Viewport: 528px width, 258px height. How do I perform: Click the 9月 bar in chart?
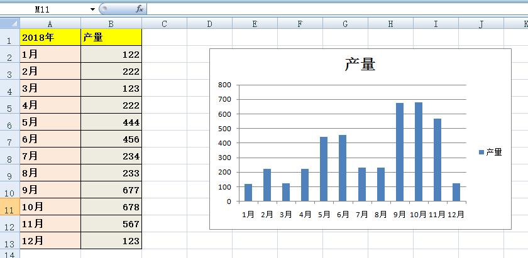pyautogui.click(x=400, y=152)
